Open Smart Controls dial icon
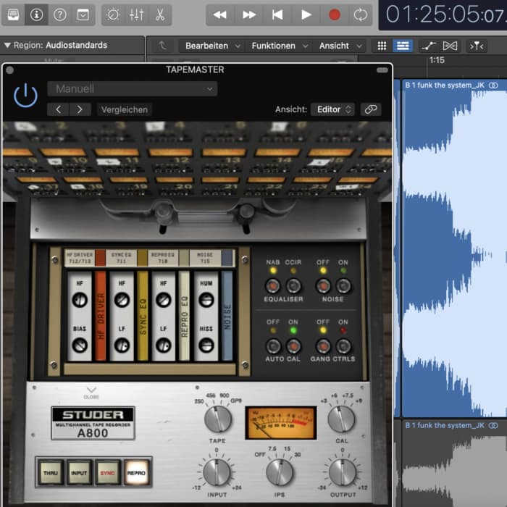The width and height of the screenshot is (507, 507). point(113,14)
